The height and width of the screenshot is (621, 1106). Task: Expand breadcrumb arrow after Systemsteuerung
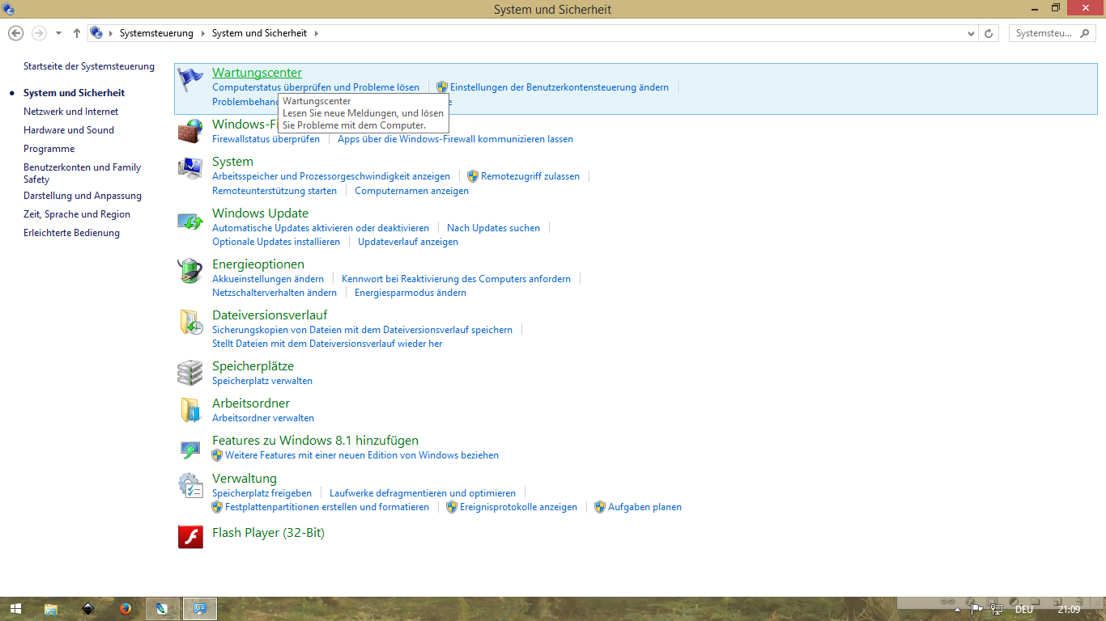202,33
